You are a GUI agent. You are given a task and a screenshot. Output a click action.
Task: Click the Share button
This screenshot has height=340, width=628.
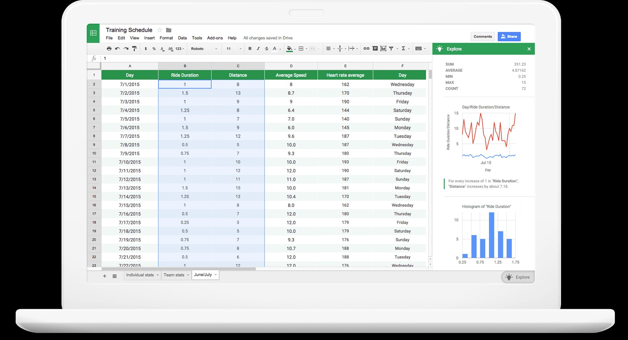pos(509,36)
